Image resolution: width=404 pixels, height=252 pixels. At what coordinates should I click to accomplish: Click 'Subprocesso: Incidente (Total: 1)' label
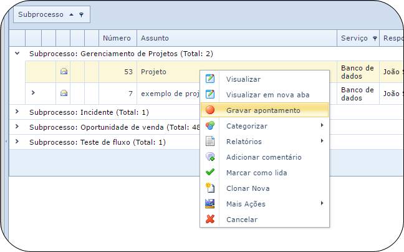coord(89,112)
